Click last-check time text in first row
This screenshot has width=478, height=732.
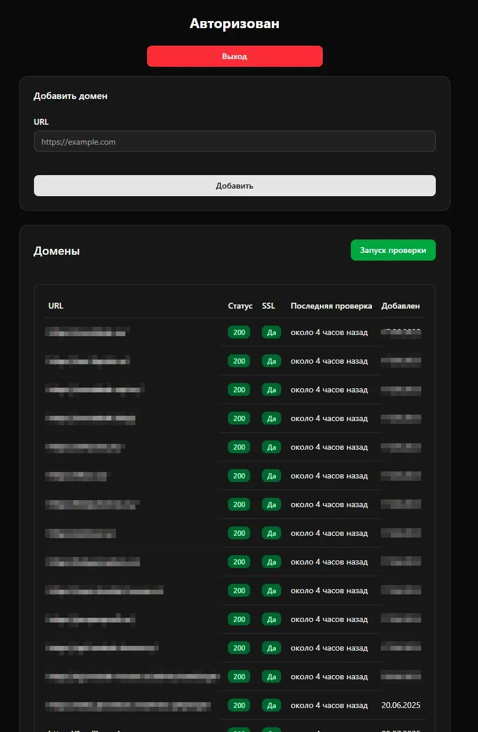(329, 332)
